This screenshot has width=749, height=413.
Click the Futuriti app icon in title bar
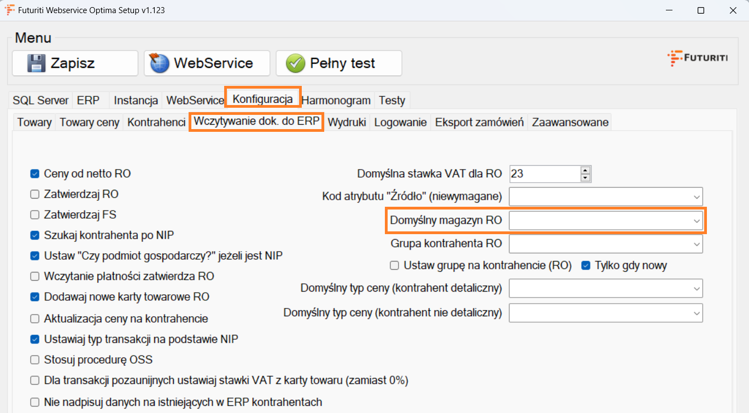click(x=10, y=10)
